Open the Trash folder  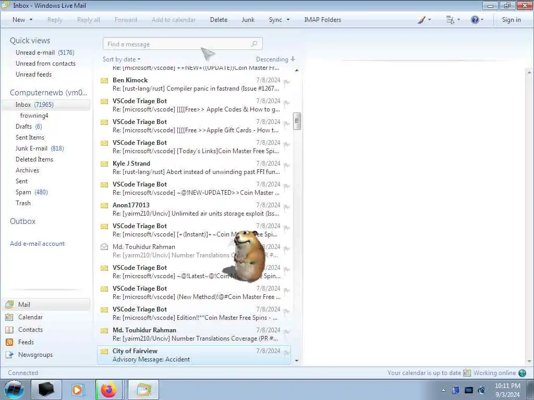(x=23, y=203)
